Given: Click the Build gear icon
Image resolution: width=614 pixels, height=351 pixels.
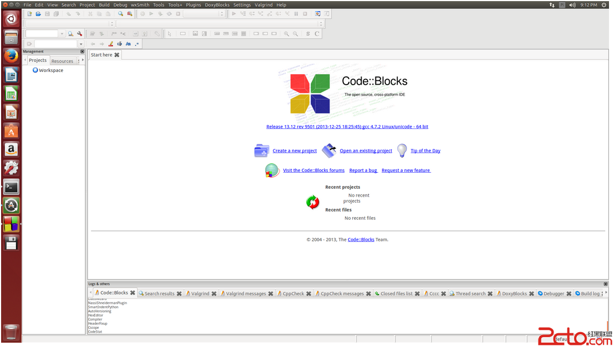Looking at the screenshot, I should [x=143, y=14].
